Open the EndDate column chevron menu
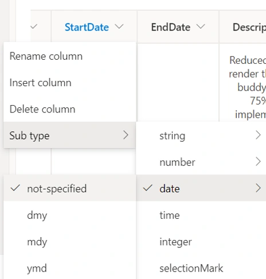 [x=201, y=26]
